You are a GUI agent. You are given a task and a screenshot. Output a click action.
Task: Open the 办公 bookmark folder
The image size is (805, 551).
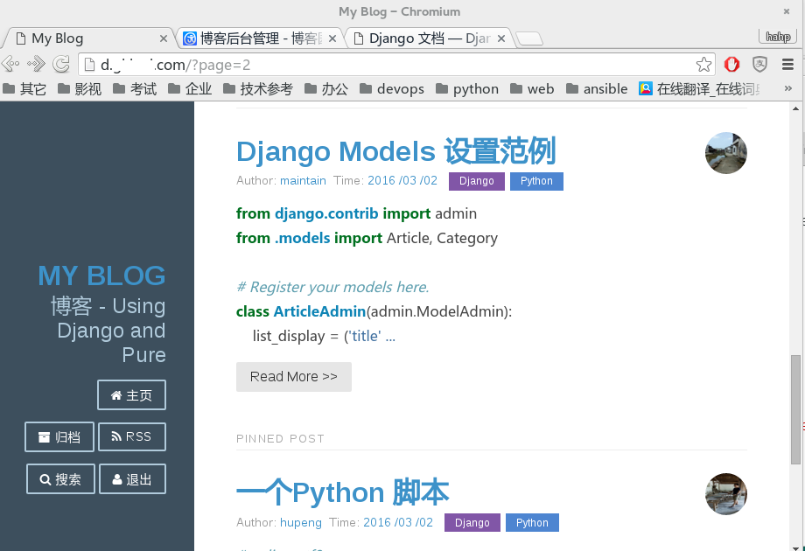(326, 88)
